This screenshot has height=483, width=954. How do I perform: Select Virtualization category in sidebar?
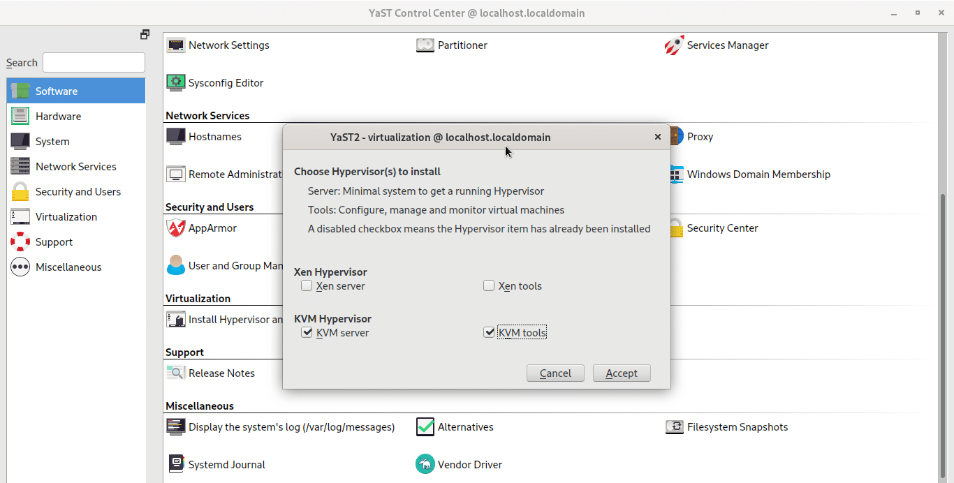click(x=76, y=217)
